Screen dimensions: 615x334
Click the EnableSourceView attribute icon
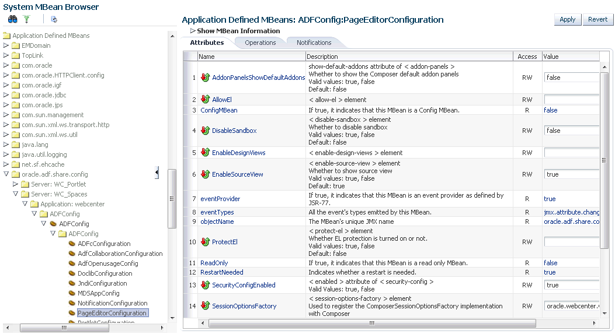coord(205,174)
